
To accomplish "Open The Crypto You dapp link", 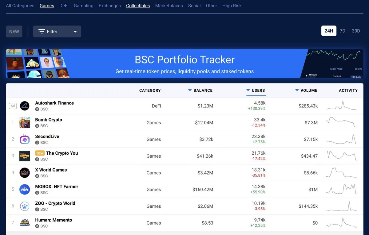I will (x=62, y=153).
